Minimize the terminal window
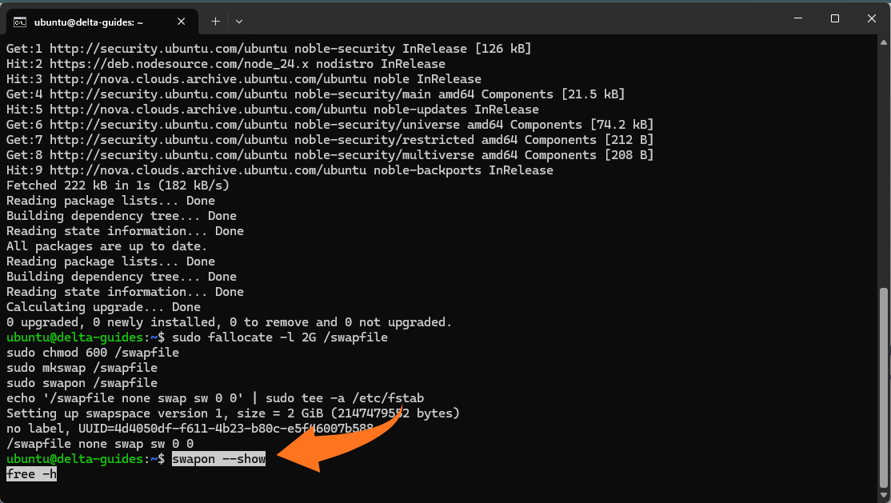The width and height of the screenshot is (891, 503). pos(797,18)
